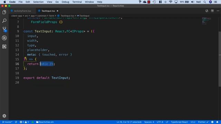Click the 'TextInput' name on line 19
This screenshot has height=124, width=221.
[60, 78]
